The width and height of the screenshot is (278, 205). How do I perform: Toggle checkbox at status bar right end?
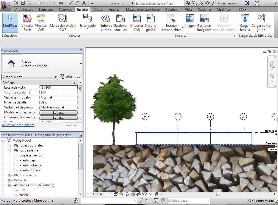pos(276,201)
